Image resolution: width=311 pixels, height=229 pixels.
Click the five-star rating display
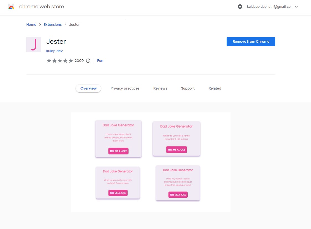[x=60, y=61]
